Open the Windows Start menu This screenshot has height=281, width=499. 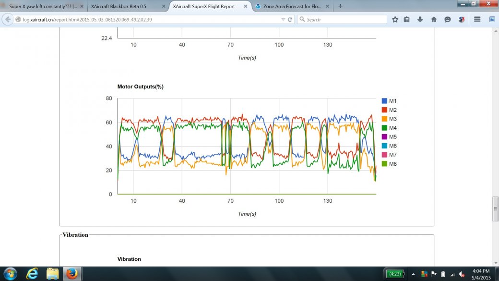pos(10,274)
